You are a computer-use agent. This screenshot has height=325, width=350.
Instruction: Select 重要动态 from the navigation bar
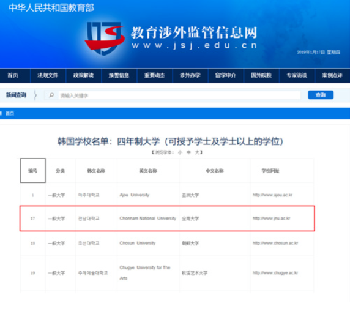pos(154,75)
